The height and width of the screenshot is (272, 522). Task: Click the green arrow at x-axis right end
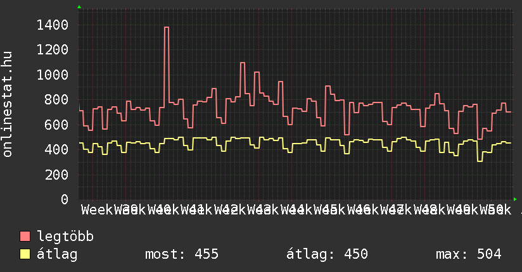tap(514, 199)
